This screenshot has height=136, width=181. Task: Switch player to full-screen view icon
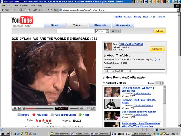point(93,108)
